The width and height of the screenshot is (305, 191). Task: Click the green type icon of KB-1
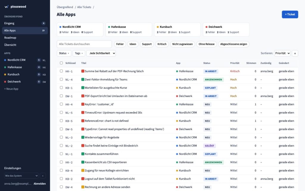coord(83,88)
